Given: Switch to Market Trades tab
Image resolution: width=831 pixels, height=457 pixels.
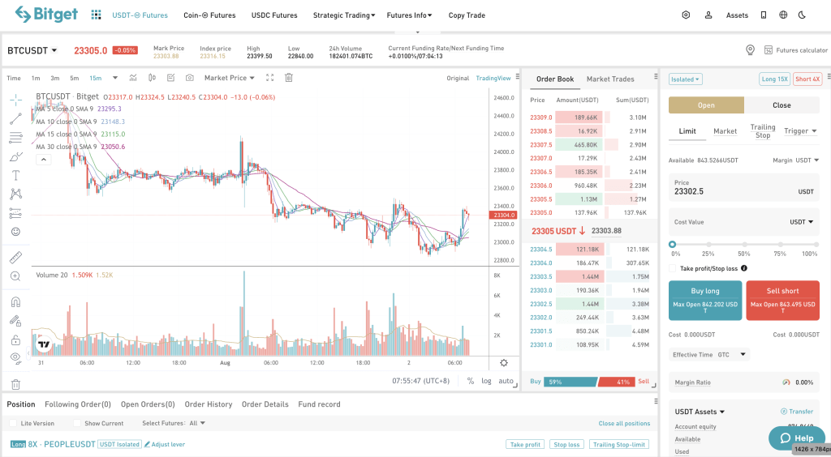Looking at the screenshot, I should coord(610,79).
